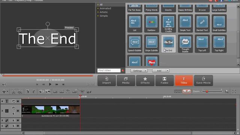Click the red preview seek bar
Image resolution: width=240 pixels, height=135 pixels.
pos(48,76)
